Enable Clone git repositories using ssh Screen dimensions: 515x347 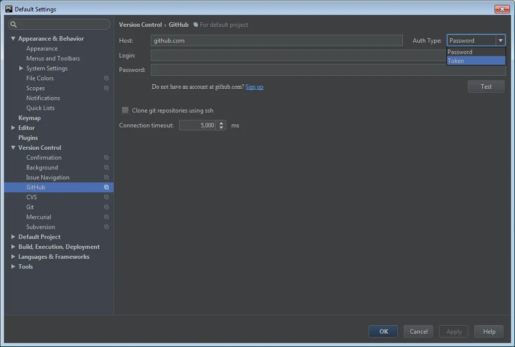(x=125, y=111)
